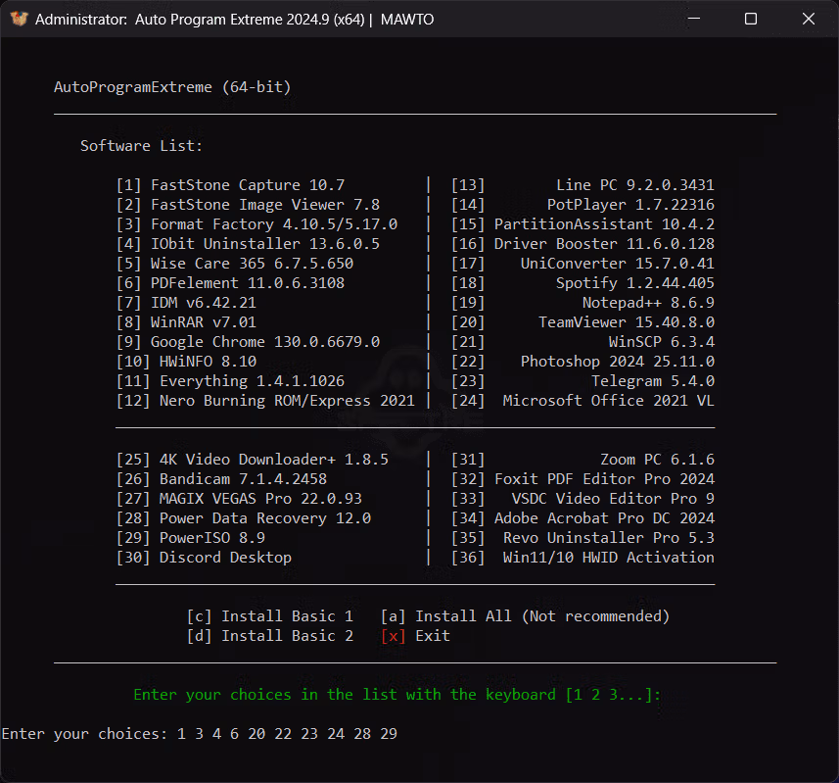
Task: Select '[18] Spotify 1.2.44.405'
Action: coord(583,283)
